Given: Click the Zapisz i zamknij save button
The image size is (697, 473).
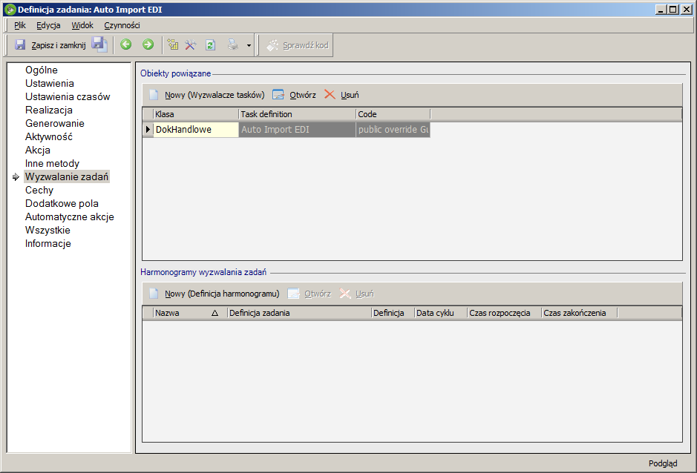Looking at the screenshot, I should 50,45.
